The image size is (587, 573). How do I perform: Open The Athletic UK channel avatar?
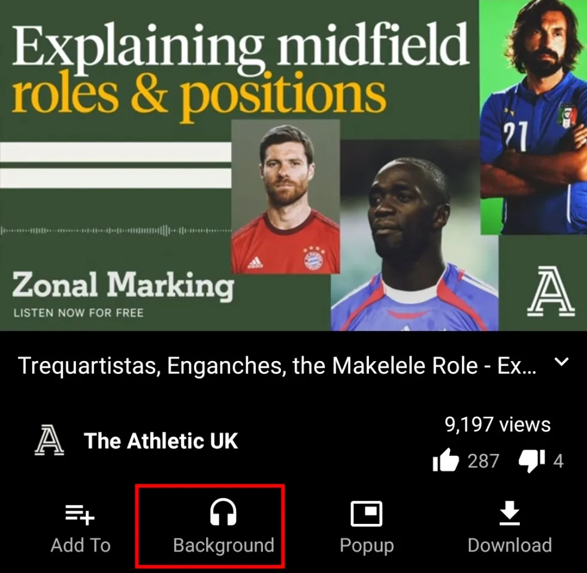pyautogui.click(x=49, y=439)
